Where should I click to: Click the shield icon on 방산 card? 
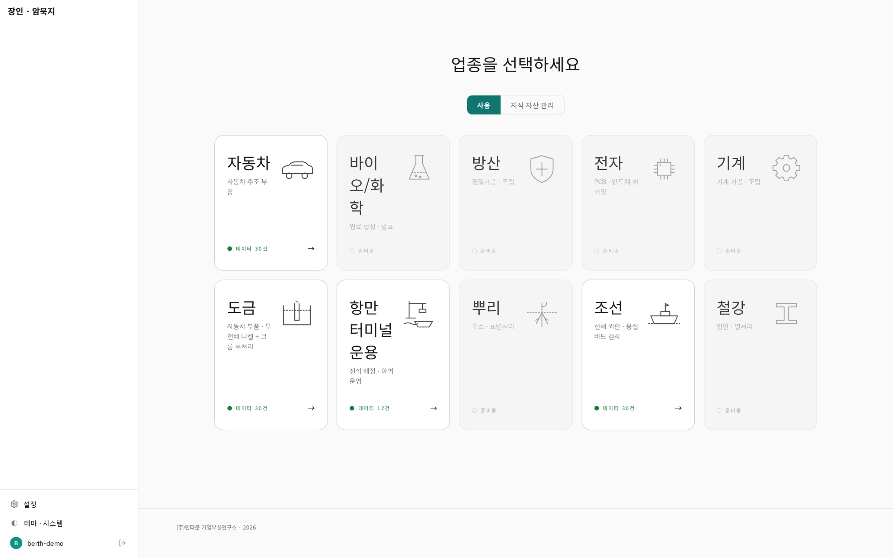click(x=542, y=169)
